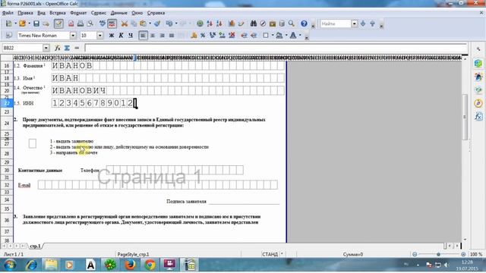This screenshot has width=486, height=273.
Task: Adjust the zoom slider handle
Action: (438, 254)
